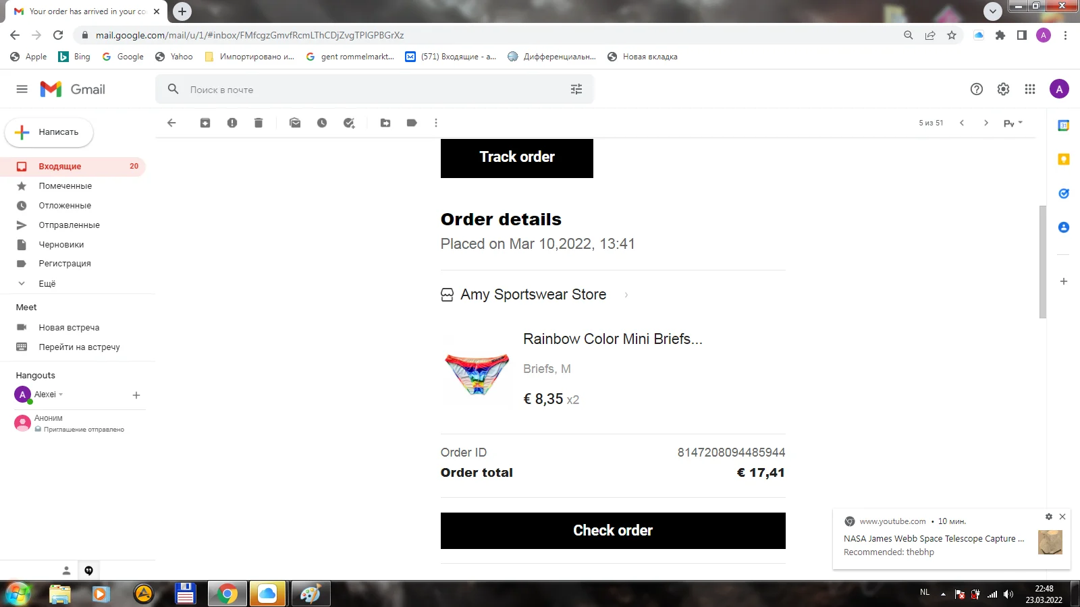Report spam using the exclamation icon
This screenshot has width=1080, height=607.
point(232,123)
